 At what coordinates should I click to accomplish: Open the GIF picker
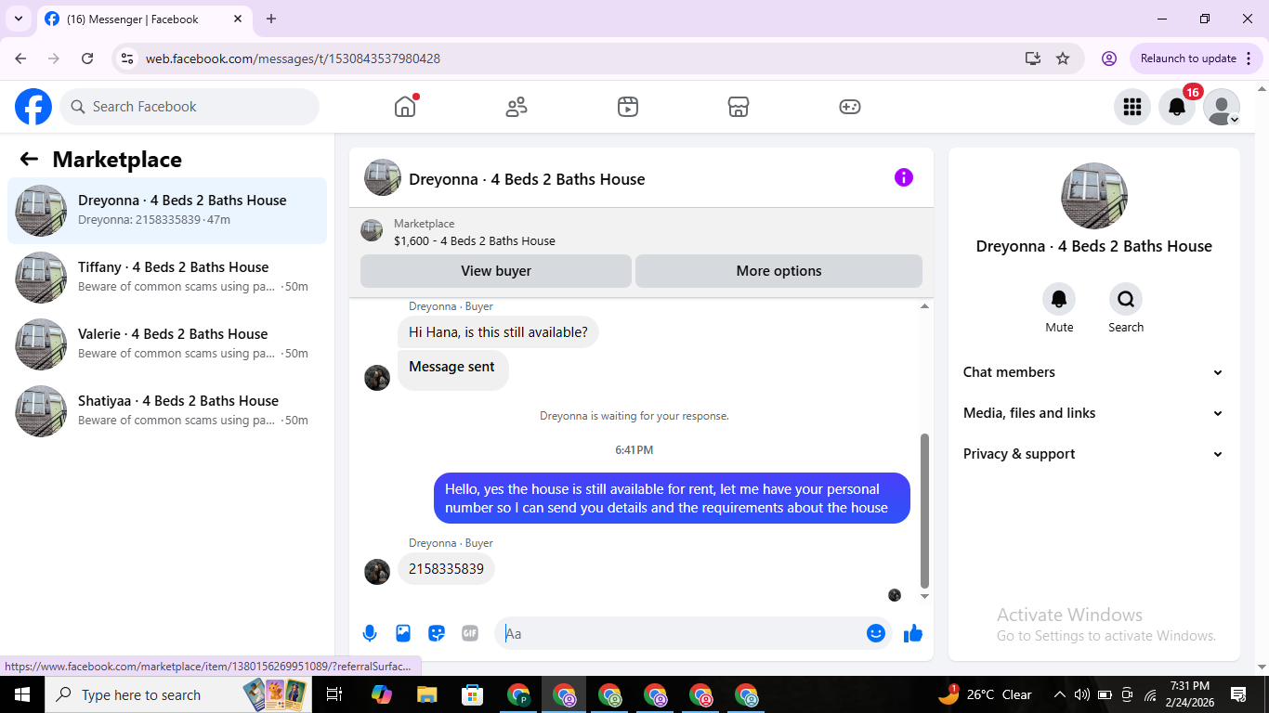tap(470, 633)
